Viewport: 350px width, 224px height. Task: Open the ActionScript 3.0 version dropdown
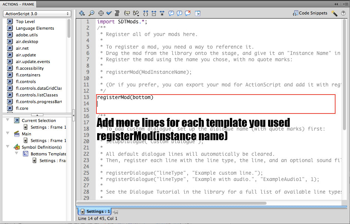tap(37, 14)
